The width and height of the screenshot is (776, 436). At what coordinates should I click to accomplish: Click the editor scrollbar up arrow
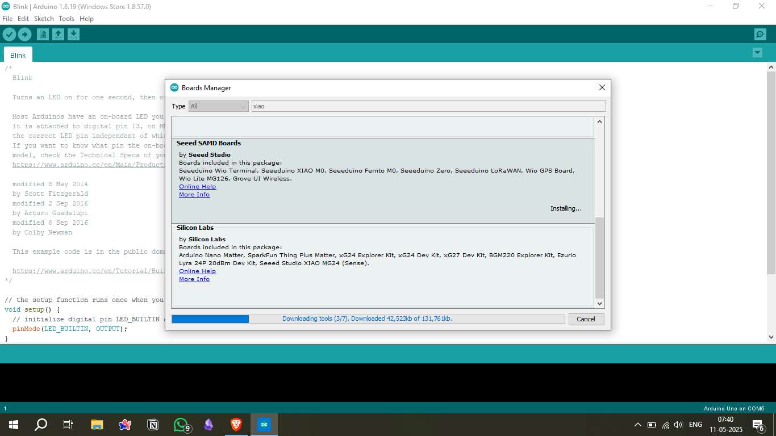[x=771, y=67]
